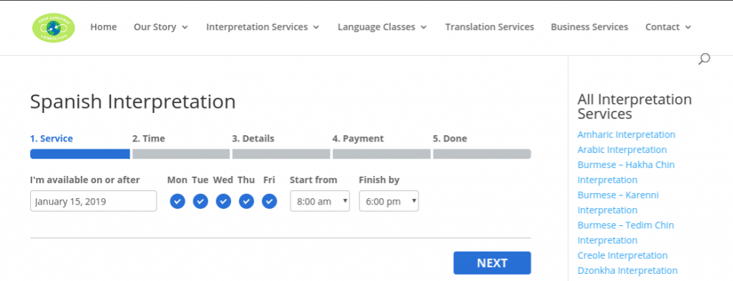Viewport: 733px width, 281px height.
Task: Click the 2. Time progress bar segment
Action: click(181, 154)
